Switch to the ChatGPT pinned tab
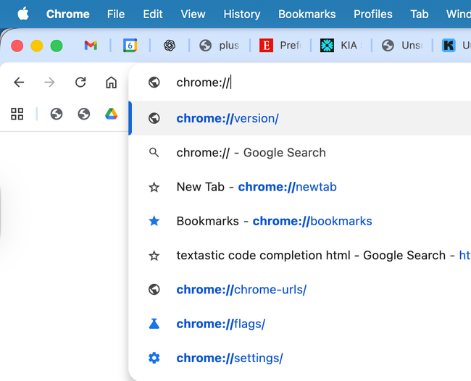The image size is (471, 381). [x=170, y=46]
